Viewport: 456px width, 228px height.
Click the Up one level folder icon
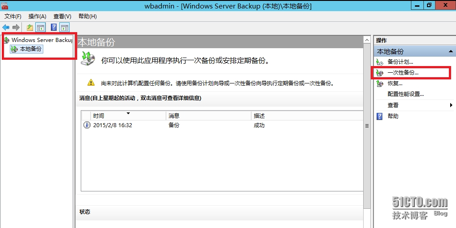pyautogui.click(x=29, y=28)
